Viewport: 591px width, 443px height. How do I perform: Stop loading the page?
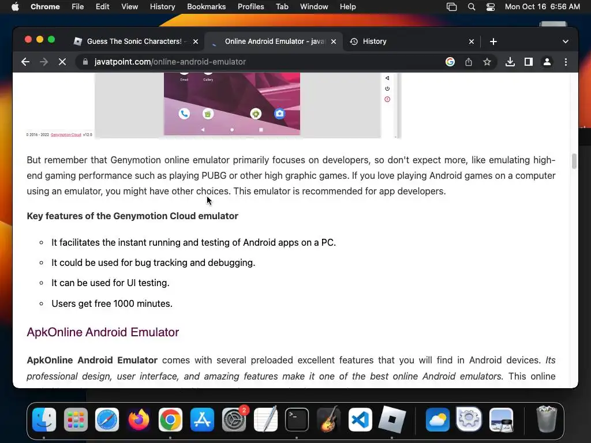62,62
